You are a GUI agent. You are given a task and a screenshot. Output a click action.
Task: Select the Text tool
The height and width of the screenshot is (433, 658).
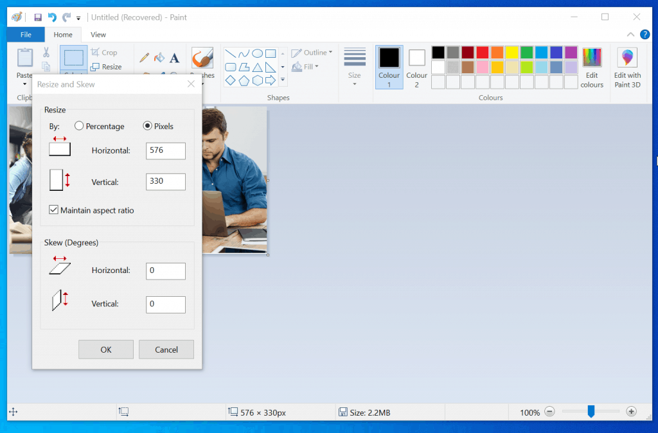[x=174, y=57]
